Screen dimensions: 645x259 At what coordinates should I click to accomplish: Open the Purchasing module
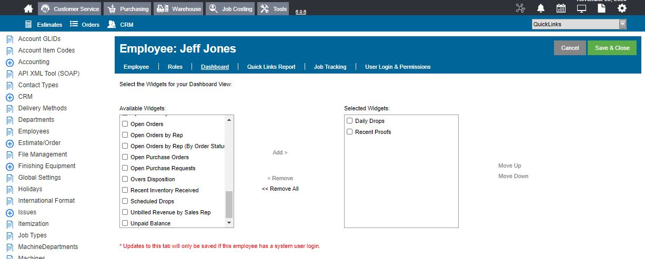pyautogui.click(x=127, y=8)
